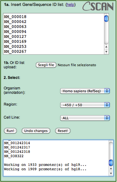117x182 pixels.
Task: Click NM_001242314 in the output log
Action: (x=17, y=143)
